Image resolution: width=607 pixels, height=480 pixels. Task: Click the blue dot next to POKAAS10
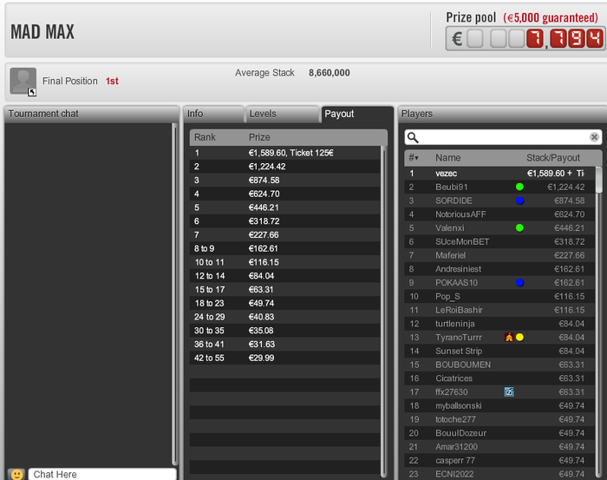pos(519,283)
